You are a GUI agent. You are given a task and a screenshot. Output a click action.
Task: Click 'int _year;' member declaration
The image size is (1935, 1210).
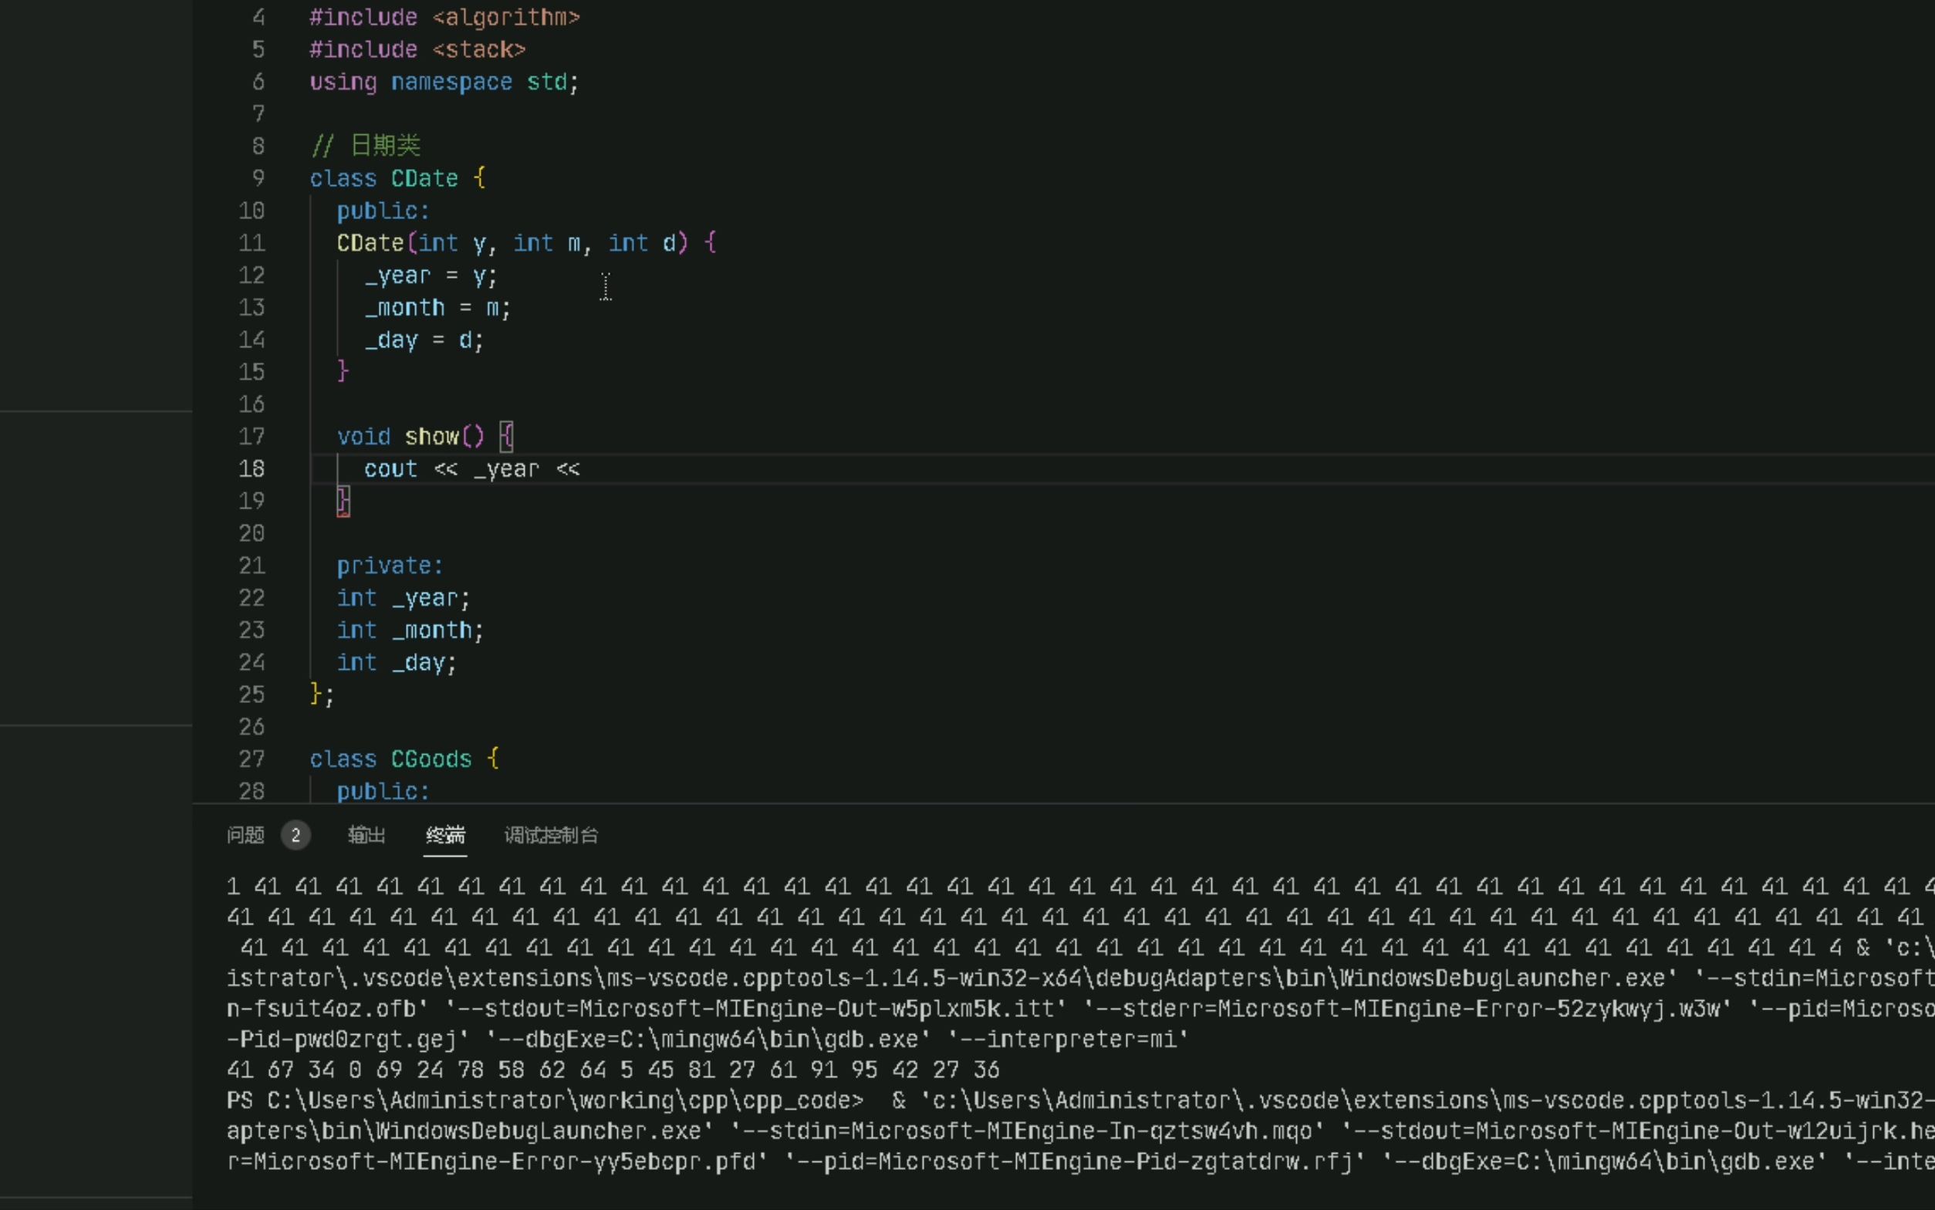click(404, 598)
